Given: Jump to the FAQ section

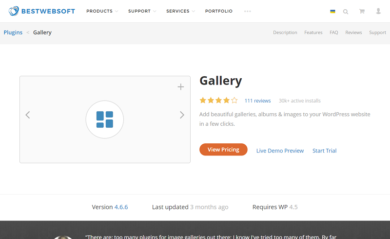Looking at the screenshot, I should [334, 33].
